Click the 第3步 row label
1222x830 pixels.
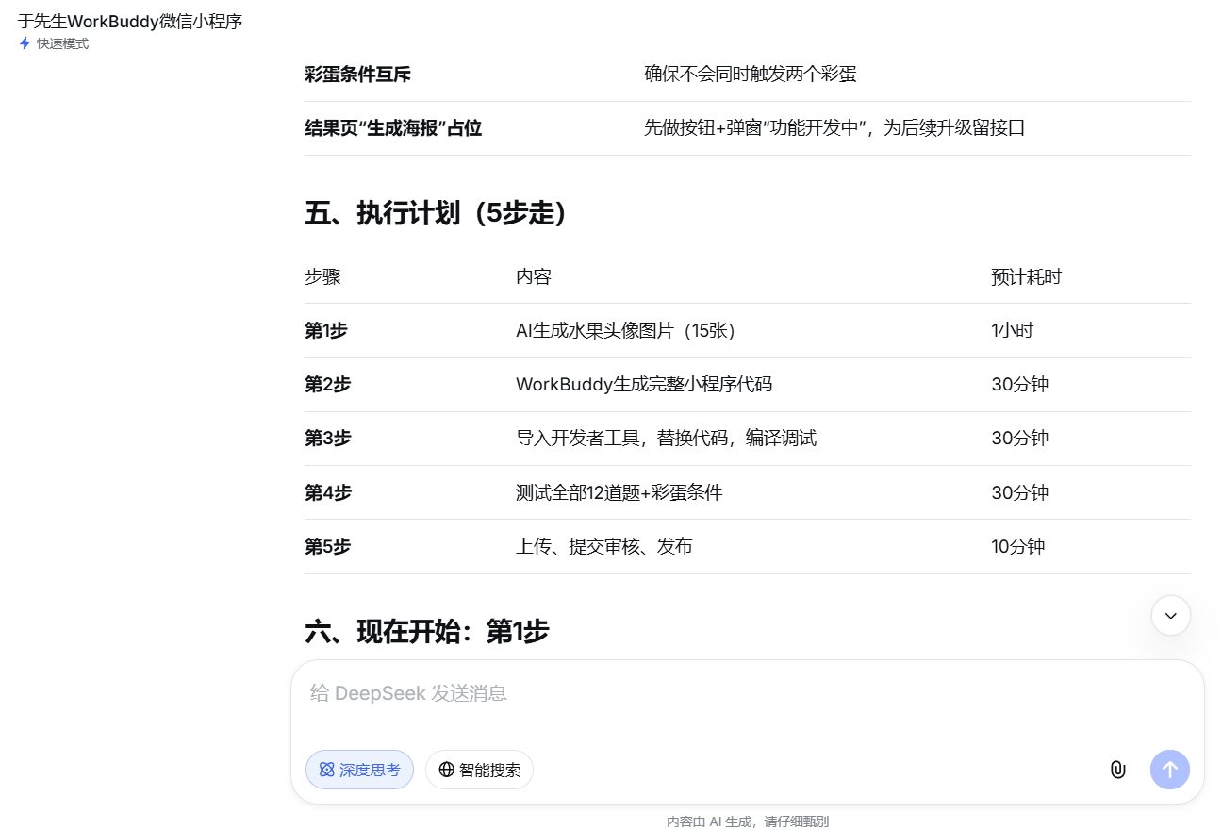click(x=327, y=439)
